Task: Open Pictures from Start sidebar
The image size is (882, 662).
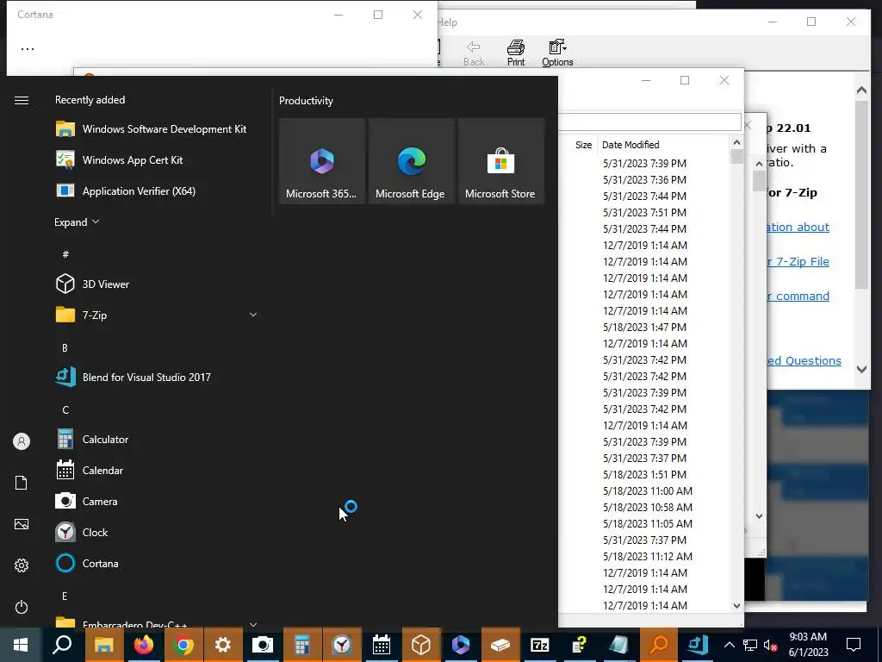Action: [22, 524]
